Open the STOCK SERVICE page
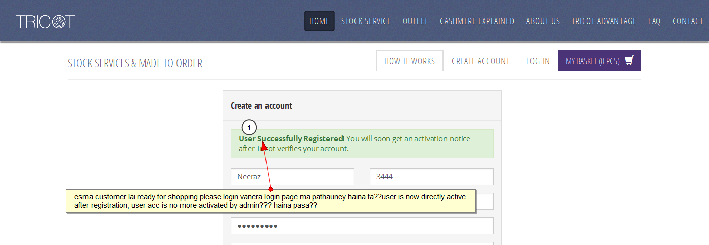Viewport: 709px width, 245px height. click(x=366, y=21)
